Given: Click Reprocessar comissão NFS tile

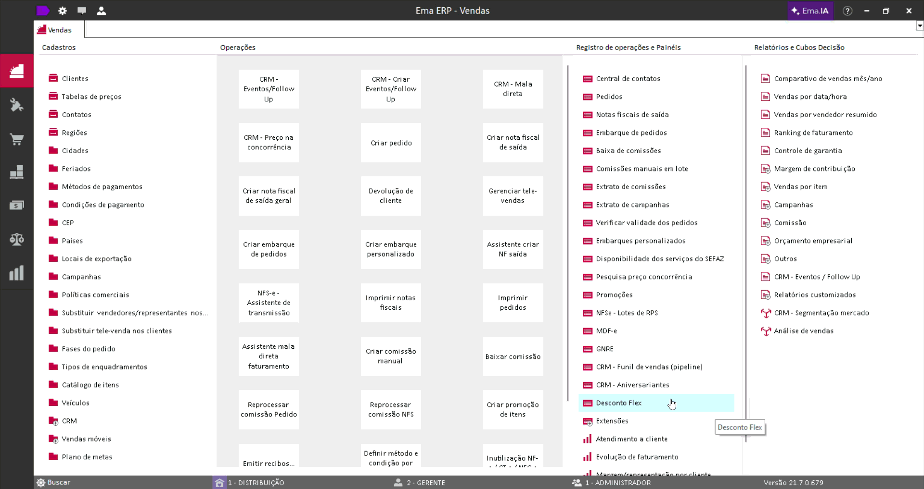Looking at the screenshot, I should 391,410.
